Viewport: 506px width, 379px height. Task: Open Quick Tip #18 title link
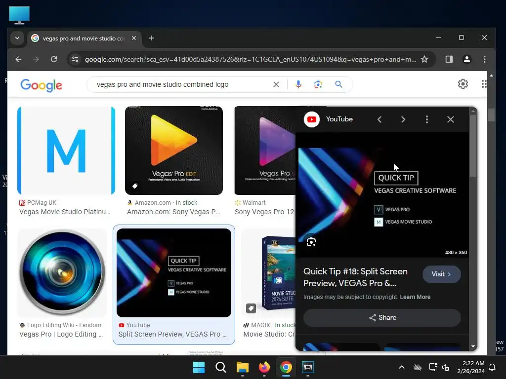pos(355,277)
